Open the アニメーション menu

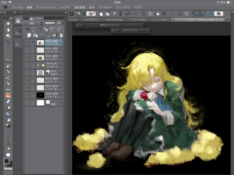click(46, 7)
